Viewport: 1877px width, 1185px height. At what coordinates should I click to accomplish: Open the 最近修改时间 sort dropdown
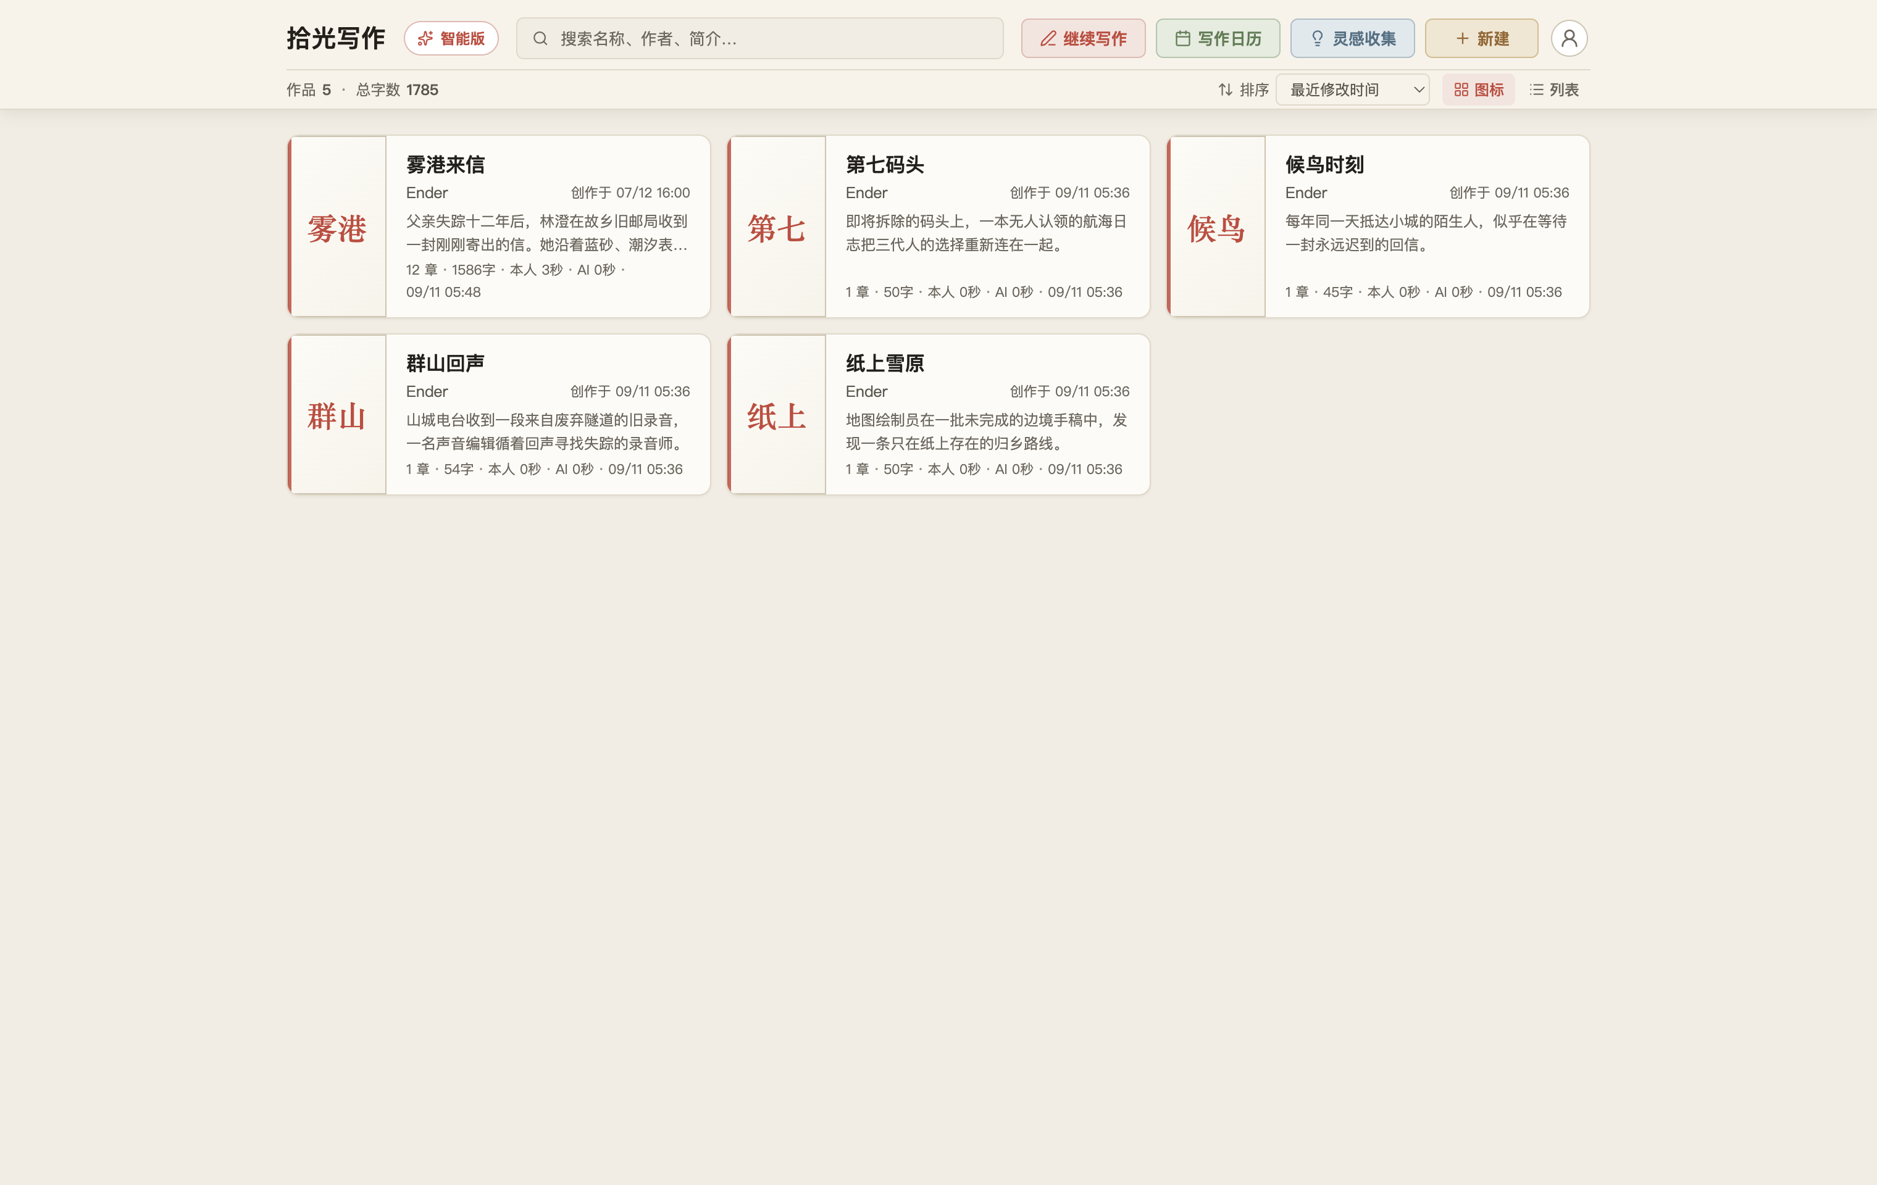point(1352,89)
